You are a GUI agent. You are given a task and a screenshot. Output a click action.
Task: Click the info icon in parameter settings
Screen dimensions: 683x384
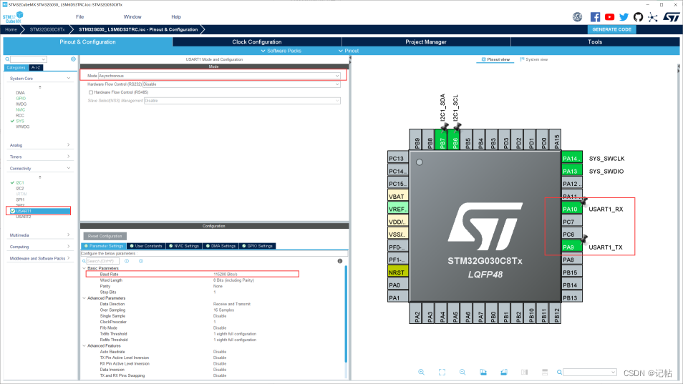pyautogui.click(x=339, y=261)
